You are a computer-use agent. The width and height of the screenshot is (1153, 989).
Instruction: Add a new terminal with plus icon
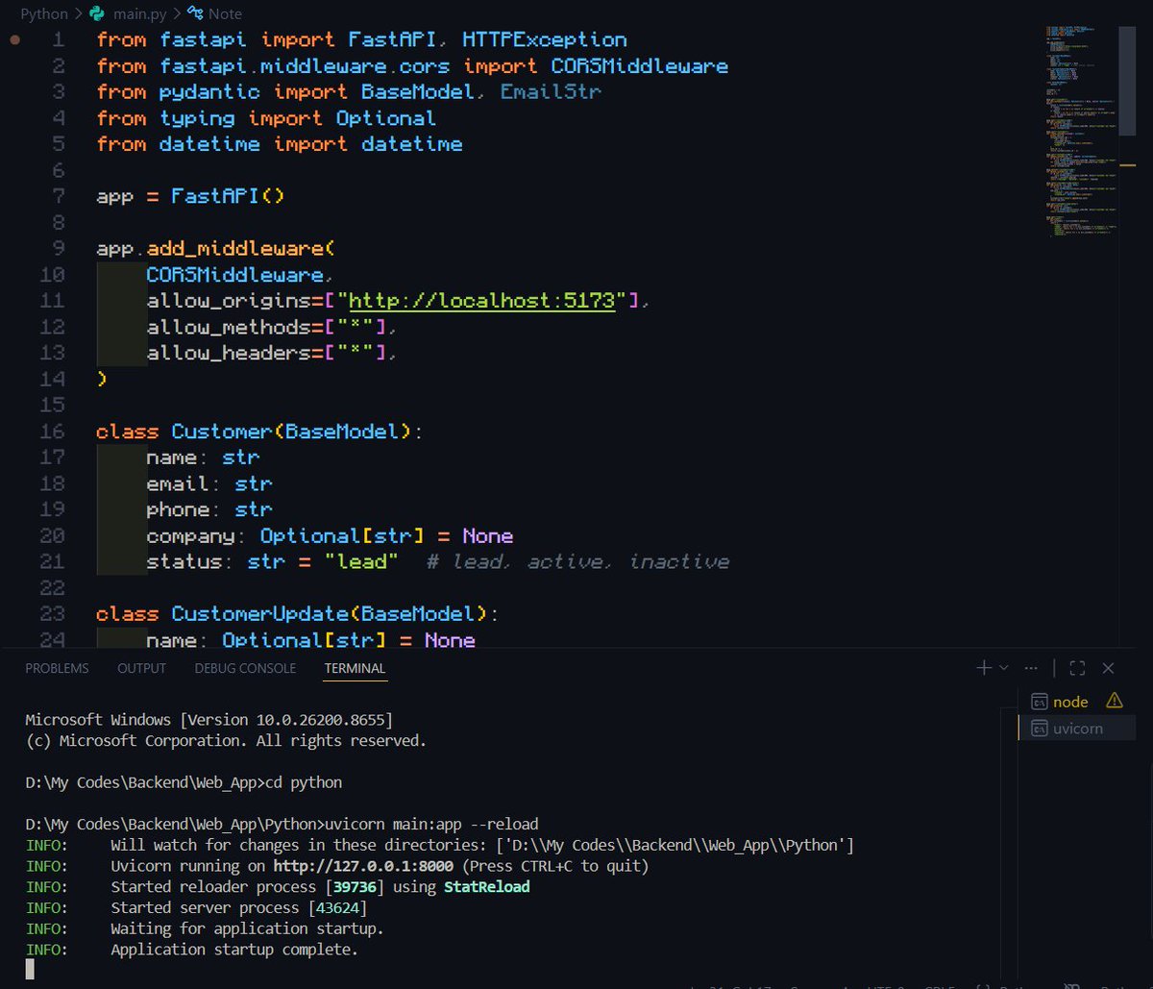click(x=984, y=668)
